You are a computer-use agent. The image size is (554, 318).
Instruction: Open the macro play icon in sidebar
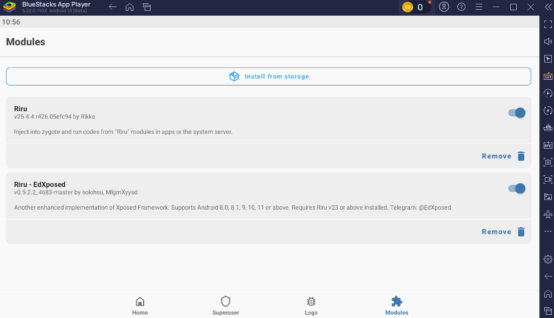548,93
